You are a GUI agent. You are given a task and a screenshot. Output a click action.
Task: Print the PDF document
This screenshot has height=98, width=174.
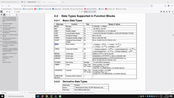[x=164, y=12]
